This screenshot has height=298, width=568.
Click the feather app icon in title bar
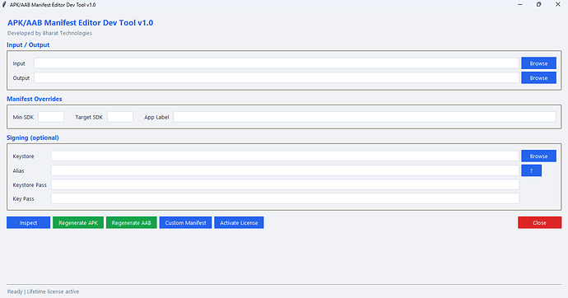(x=4, y=5)
